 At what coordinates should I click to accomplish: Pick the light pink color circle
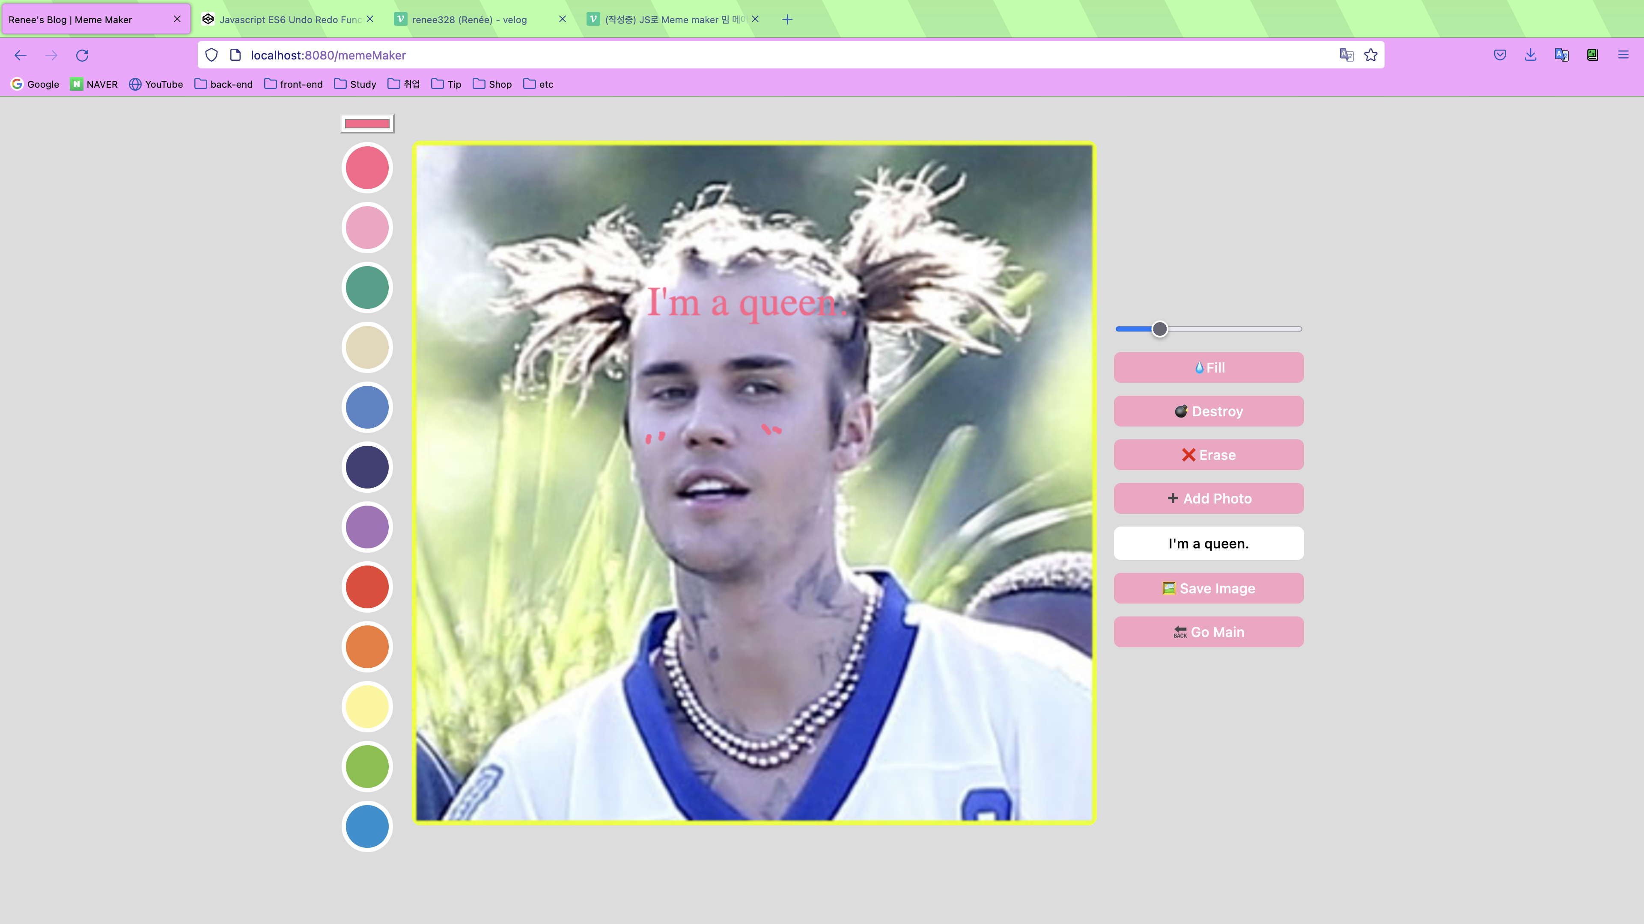(367, 228)
